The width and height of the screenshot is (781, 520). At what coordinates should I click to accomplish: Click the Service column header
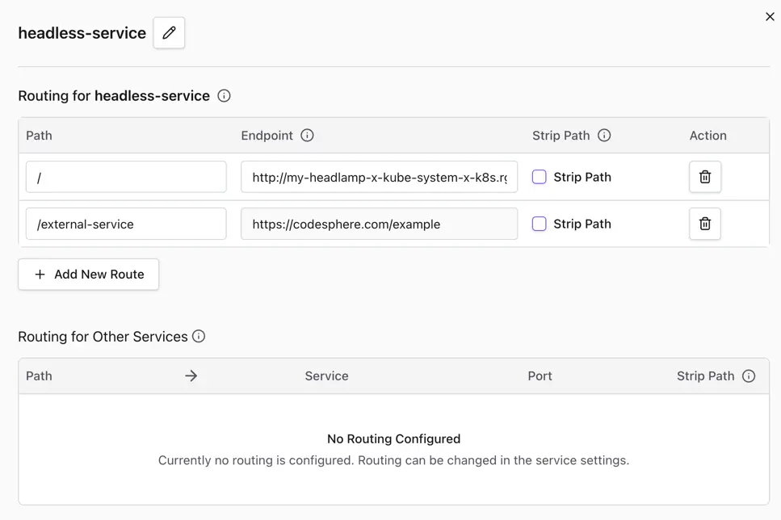tap(327, 376)
